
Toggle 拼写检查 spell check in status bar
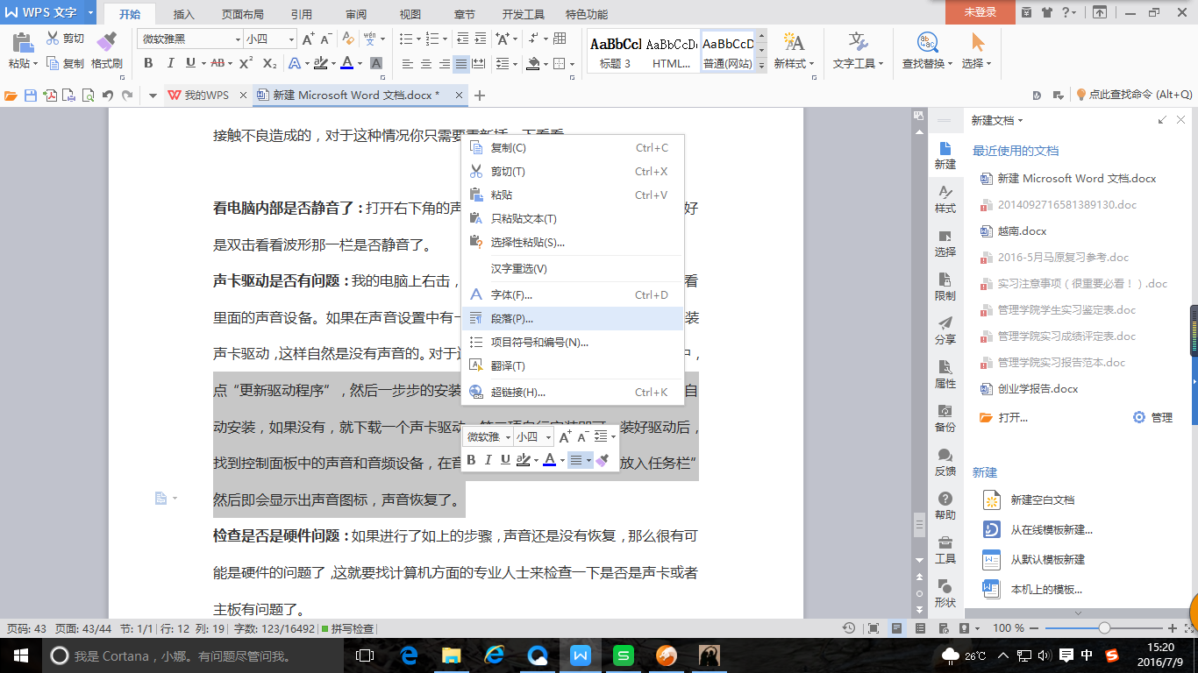[x=348, y=628]
